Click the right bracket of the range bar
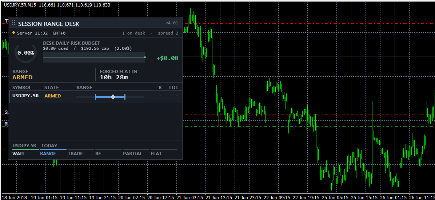 [x=125, y=97]
